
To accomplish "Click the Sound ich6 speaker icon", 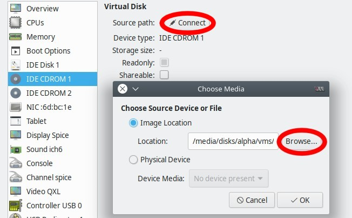I will click(x=15, y=149).
